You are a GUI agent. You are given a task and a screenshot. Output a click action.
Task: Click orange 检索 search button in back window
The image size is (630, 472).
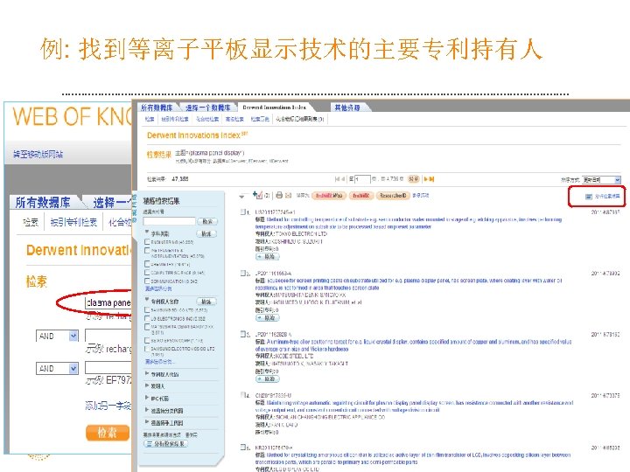108,433
